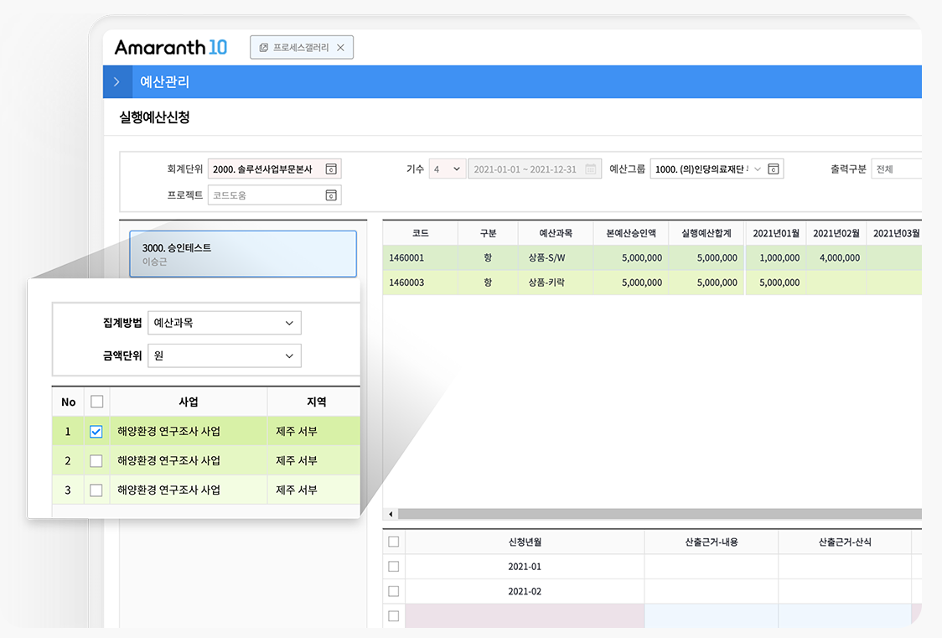Click the 프로젝트 코드도움 input field
This screenshot has width=942, height=638.
pos(275,195)
